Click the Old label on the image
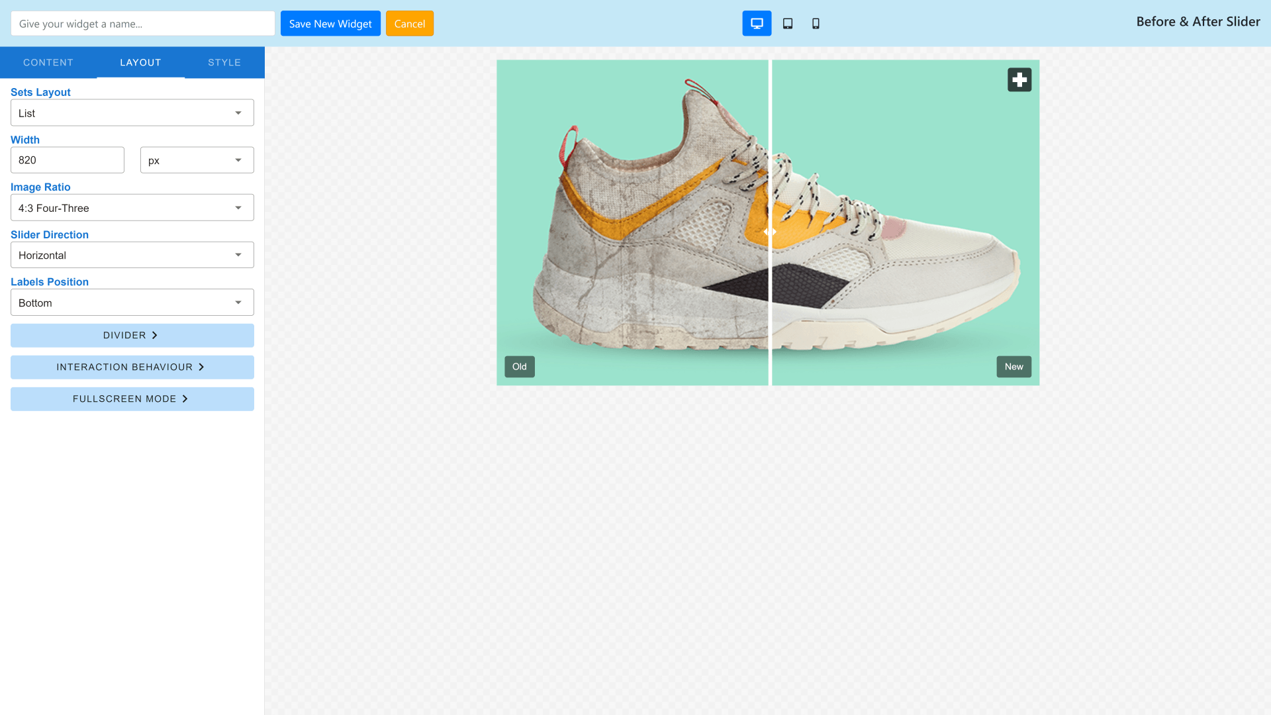 [520, 367]
